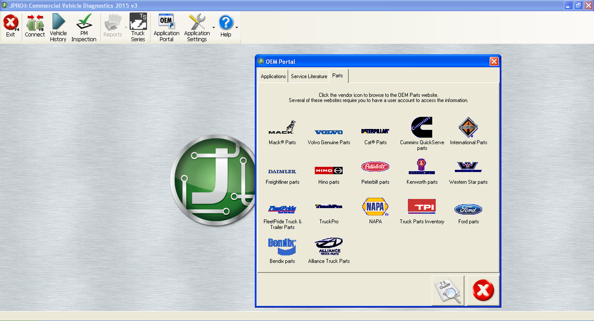Click the TruckPro logo
The image size is (594, 321).
click(329, 206)
